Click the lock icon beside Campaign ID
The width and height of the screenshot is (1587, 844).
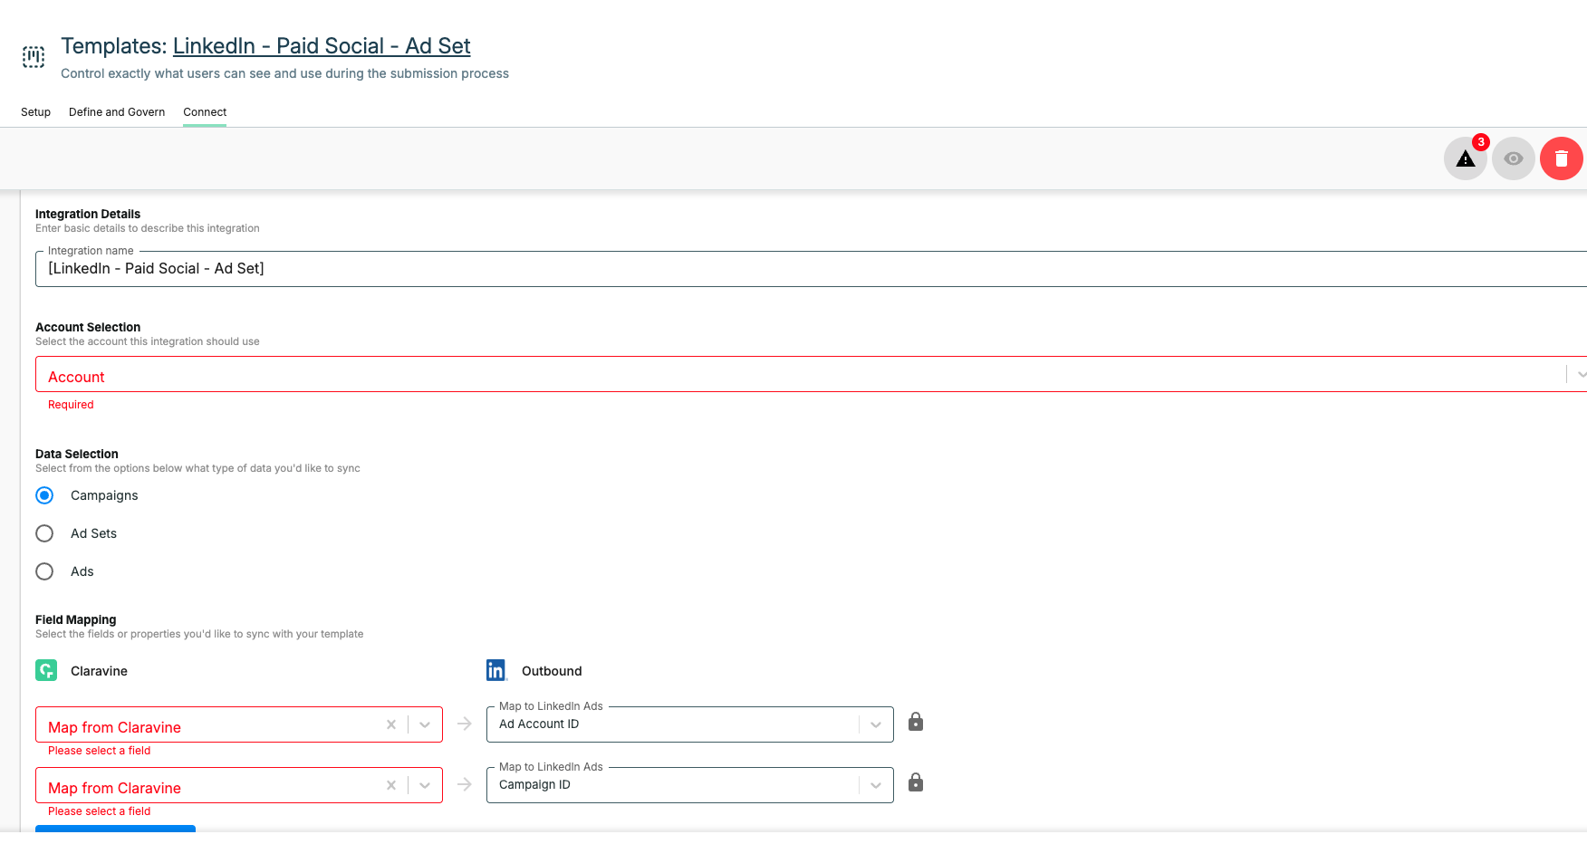916,782
